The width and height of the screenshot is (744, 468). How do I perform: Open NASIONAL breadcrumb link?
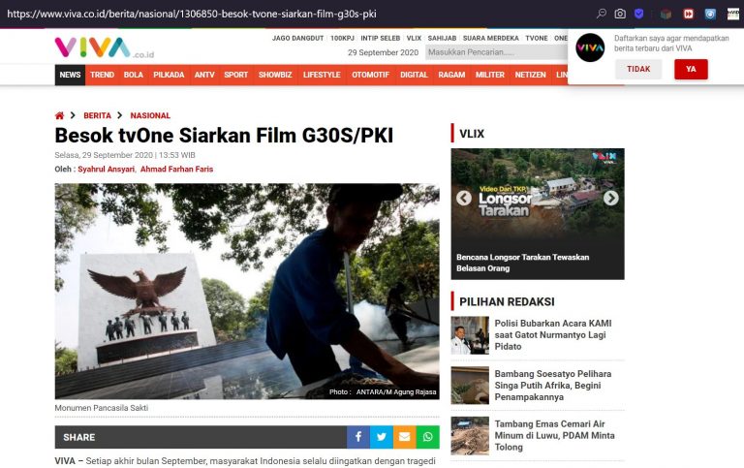(150, 115)
